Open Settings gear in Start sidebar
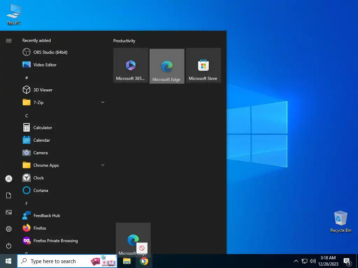The height and width of the screenshot is (268, 358). coord(9,229)
